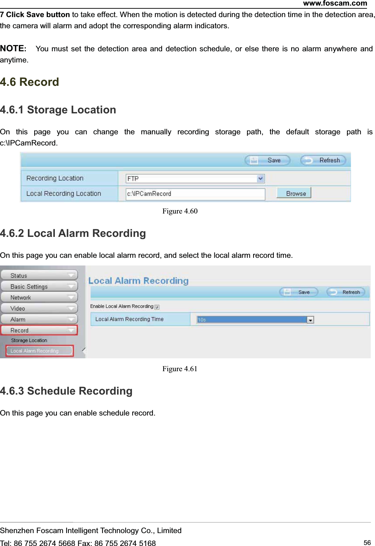Click the 4.6.3 Schedule Recording heading
Image resolution: width=375 pixels, height=546 pixels.
[x=66, y=391]
